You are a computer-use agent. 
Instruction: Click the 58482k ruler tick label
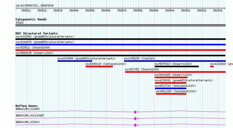coord(42,10)
